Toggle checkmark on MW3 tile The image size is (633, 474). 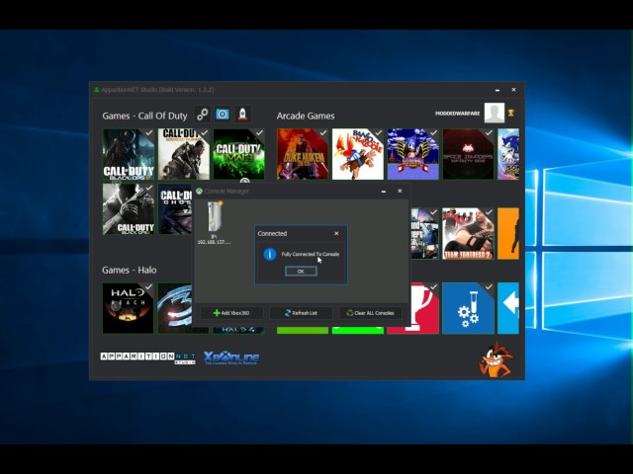(x=259, y=132)
